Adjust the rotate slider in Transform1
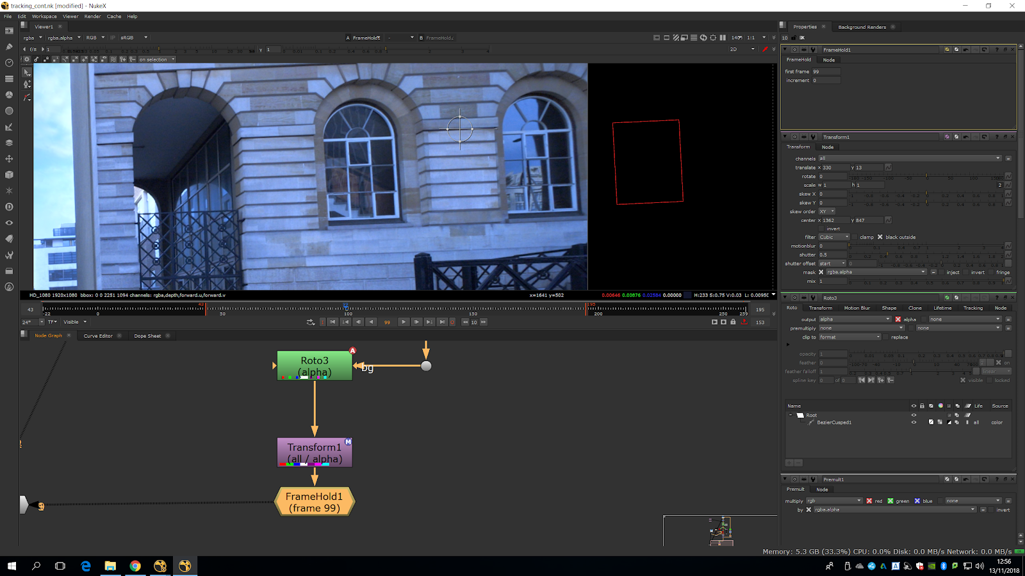The image size is (1025, 576). coord(926,177)
